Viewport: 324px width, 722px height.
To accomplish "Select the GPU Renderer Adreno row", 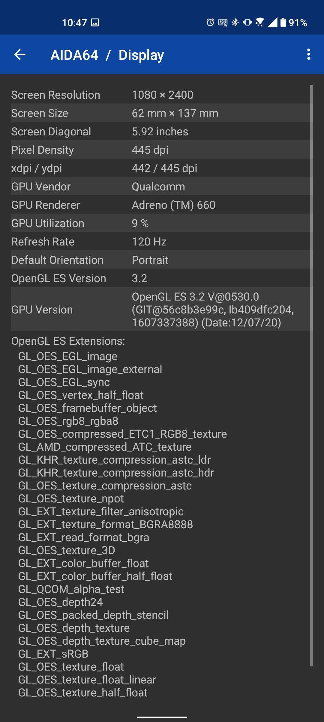I will 161,205.
